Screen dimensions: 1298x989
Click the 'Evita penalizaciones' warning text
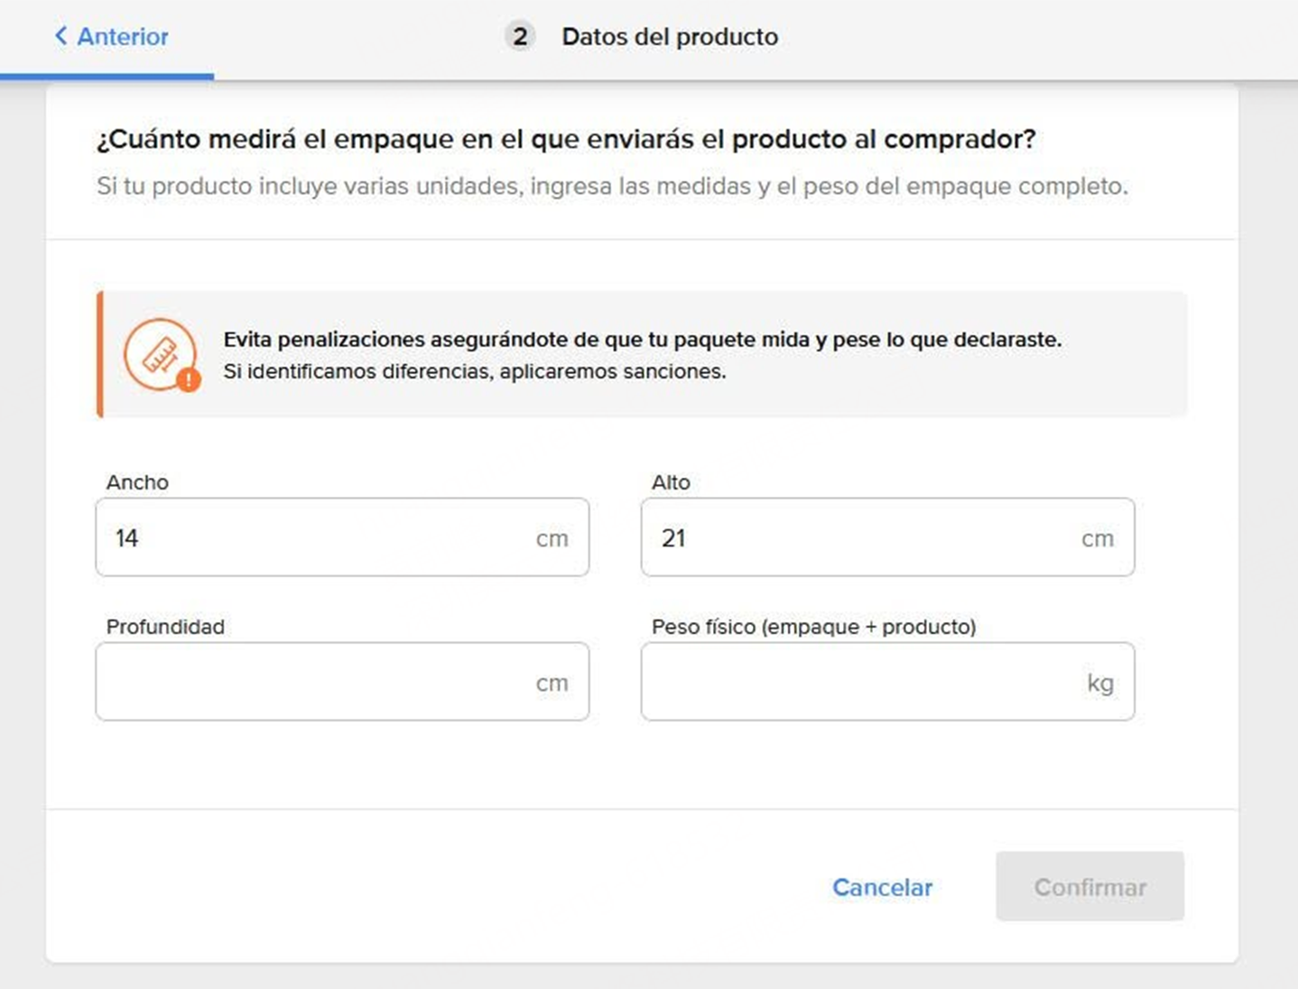click(x=643, y=340)
